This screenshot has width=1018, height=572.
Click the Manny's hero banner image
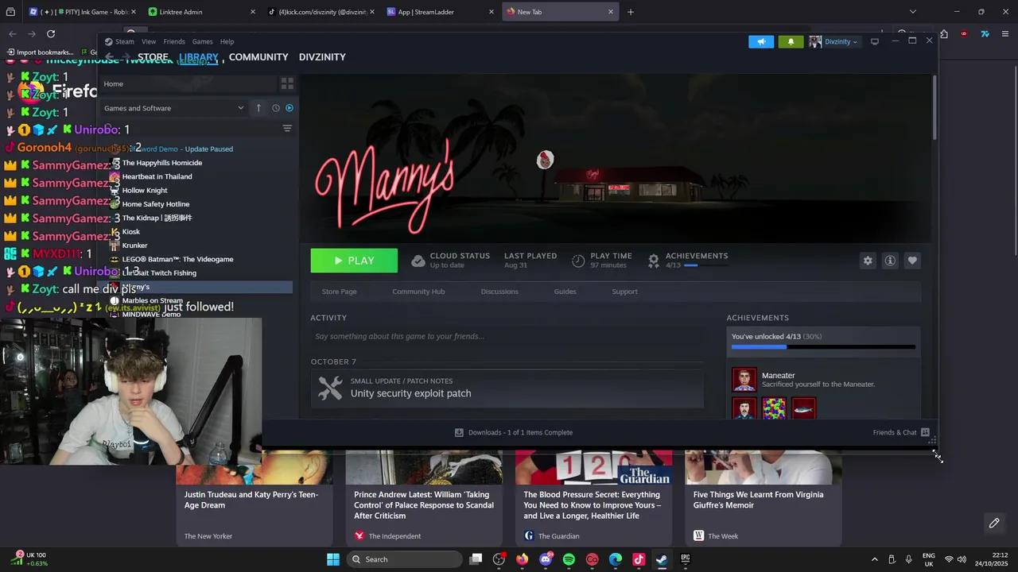point(614,159)
